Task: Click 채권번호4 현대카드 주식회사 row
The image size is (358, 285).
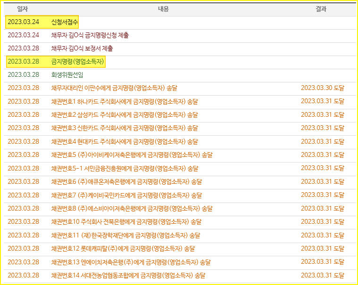Action: [x=180, y=142]
